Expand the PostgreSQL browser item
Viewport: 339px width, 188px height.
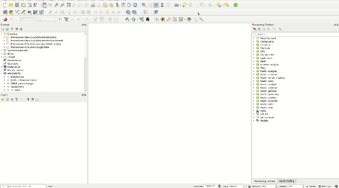(2, 67)
